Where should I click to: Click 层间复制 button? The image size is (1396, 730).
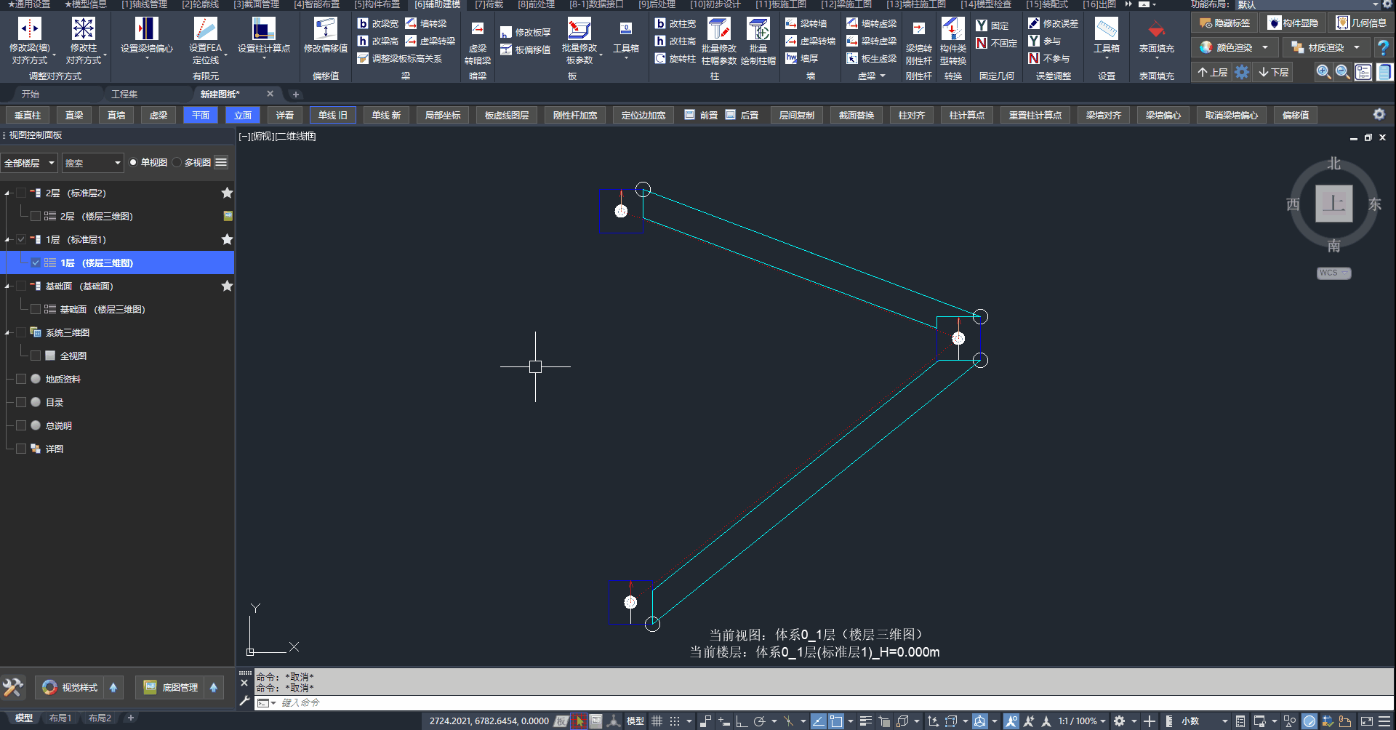797,115
